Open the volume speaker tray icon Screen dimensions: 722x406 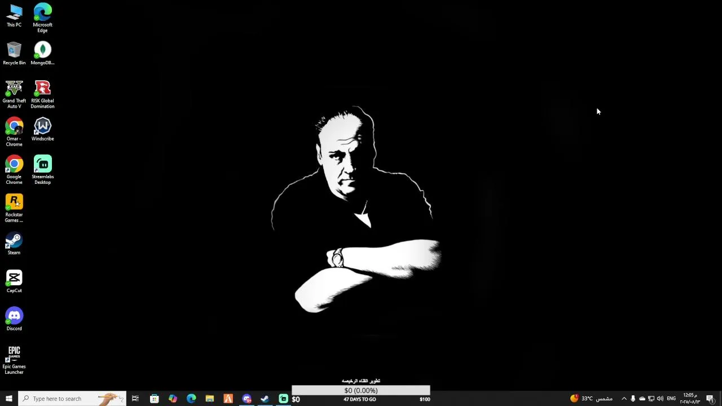tap(660, 399)
